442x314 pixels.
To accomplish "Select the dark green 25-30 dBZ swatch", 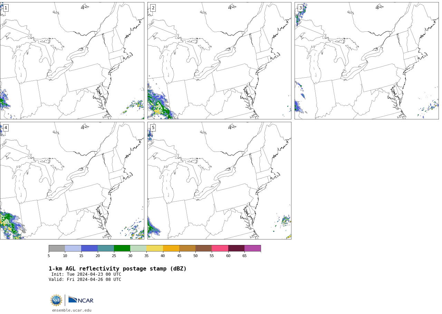I will pyautogui.click(x=122, y=248).
